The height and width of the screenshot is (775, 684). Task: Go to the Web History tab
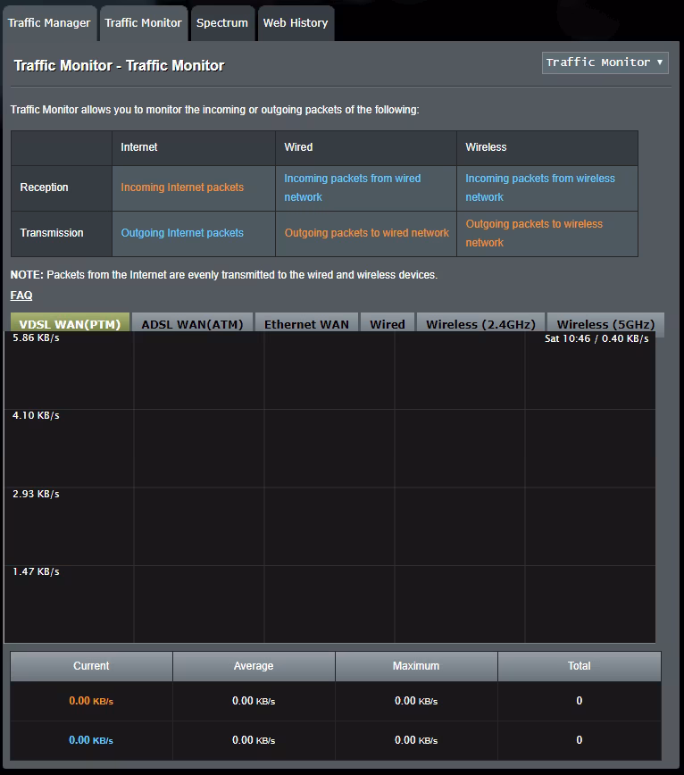coord(296,23)
